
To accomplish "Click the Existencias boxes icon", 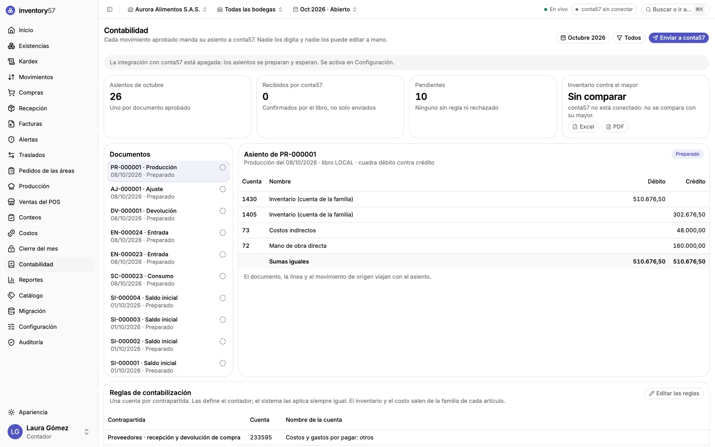I will 12,46.
